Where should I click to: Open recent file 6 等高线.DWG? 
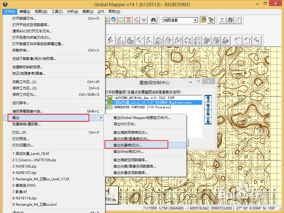(54, 186)
